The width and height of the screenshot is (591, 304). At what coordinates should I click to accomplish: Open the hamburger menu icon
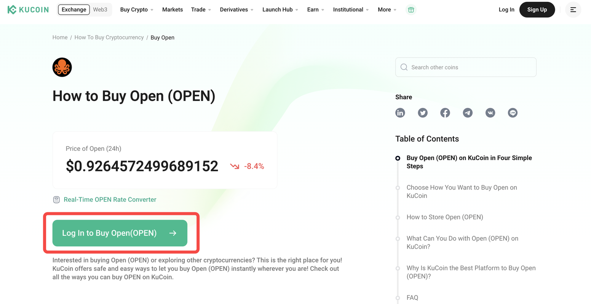tap(573, 10)
